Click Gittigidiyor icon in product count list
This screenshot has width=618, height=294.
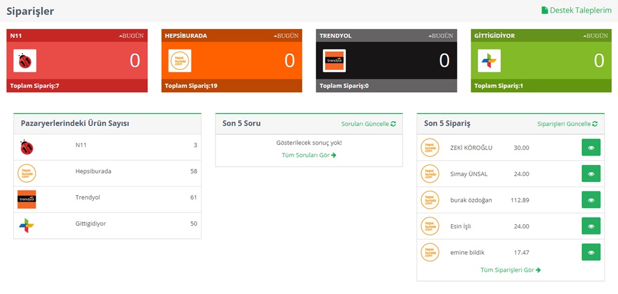(x=27, y=225)
